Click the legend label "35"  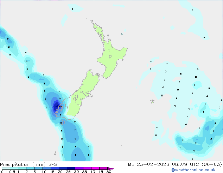point(84,172)
